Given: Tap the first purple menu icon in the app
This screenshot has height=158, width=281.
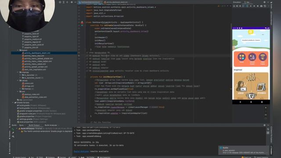Looking at the screenshot, I should 241,57.
